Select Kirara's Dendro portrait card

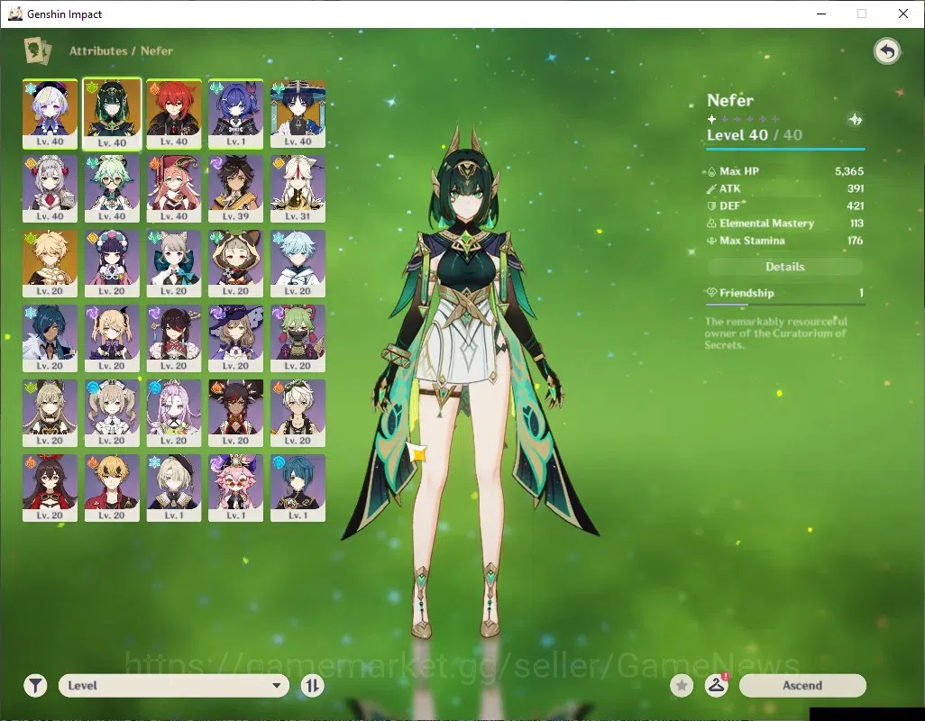point(50,414)
